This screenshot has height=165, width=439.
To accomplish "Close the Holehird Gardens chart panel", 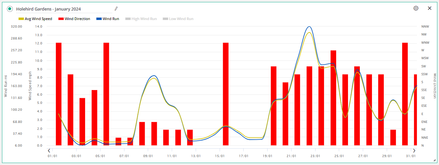I will point(429,8).
